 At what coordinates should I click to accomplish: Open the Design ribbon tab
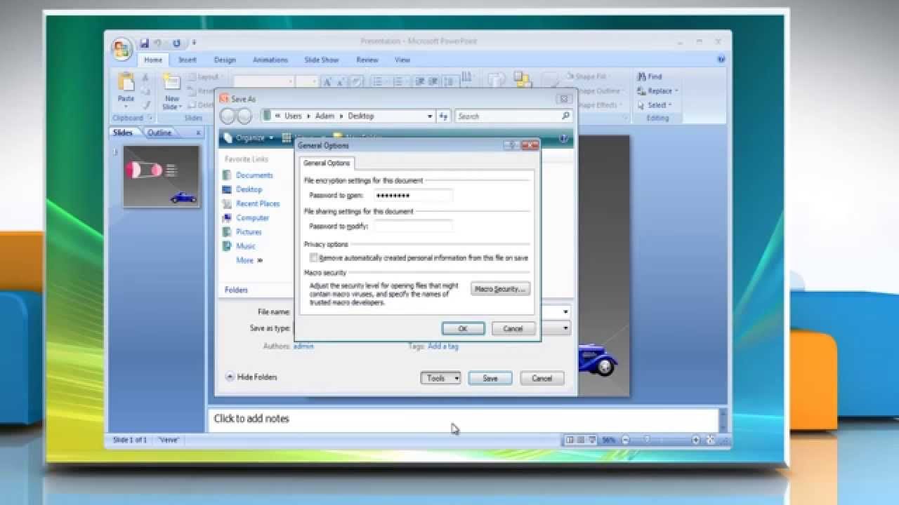pos(225,60)
